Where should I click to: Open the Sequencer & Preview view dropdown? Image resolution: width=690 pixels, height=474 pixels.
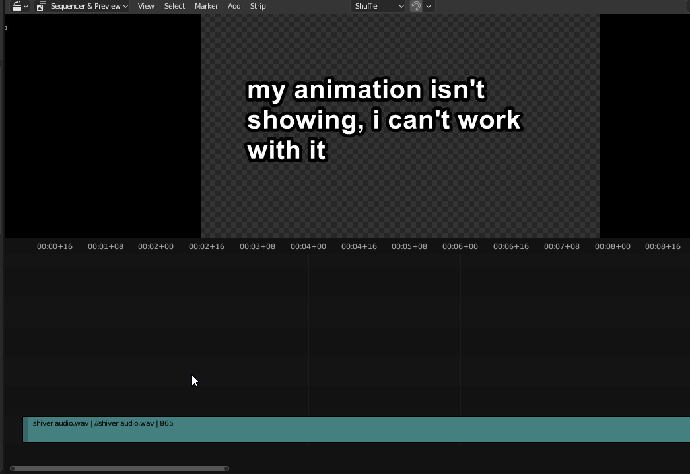(x=83, y=6)
